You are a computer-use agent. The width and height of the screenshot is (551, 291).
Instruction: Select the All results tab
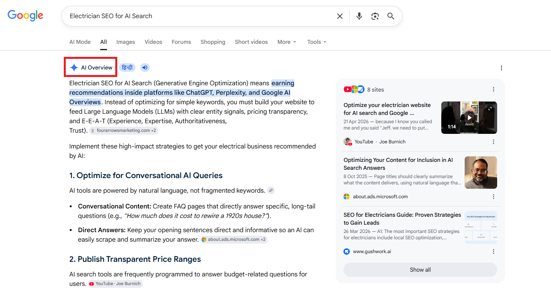point(103,42)
